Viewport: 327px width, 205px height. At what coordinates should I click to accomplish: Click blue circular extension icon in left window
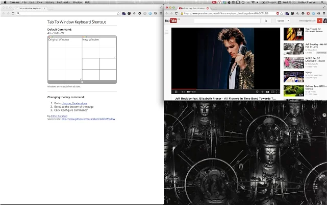(x=150, y=13)
